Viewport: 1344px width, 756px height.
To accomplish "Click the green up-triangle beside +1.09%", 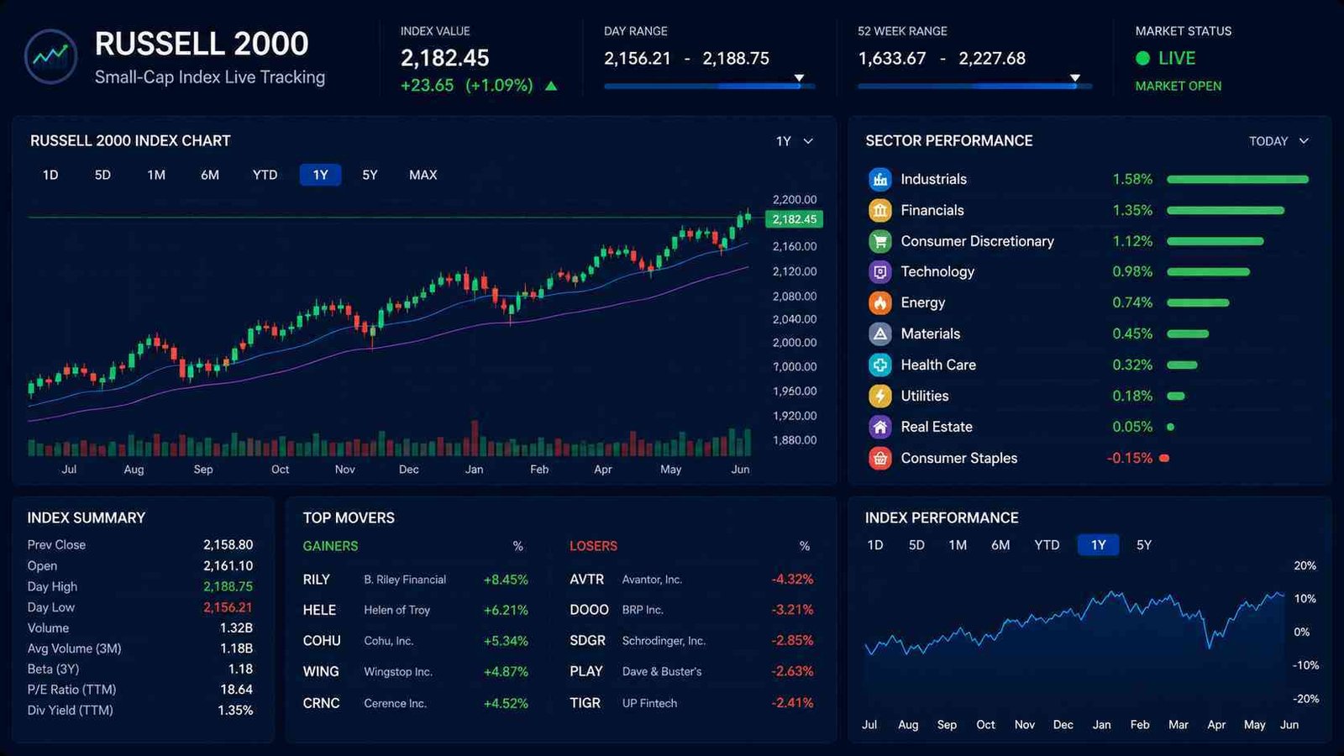I will tap(551, 86).
